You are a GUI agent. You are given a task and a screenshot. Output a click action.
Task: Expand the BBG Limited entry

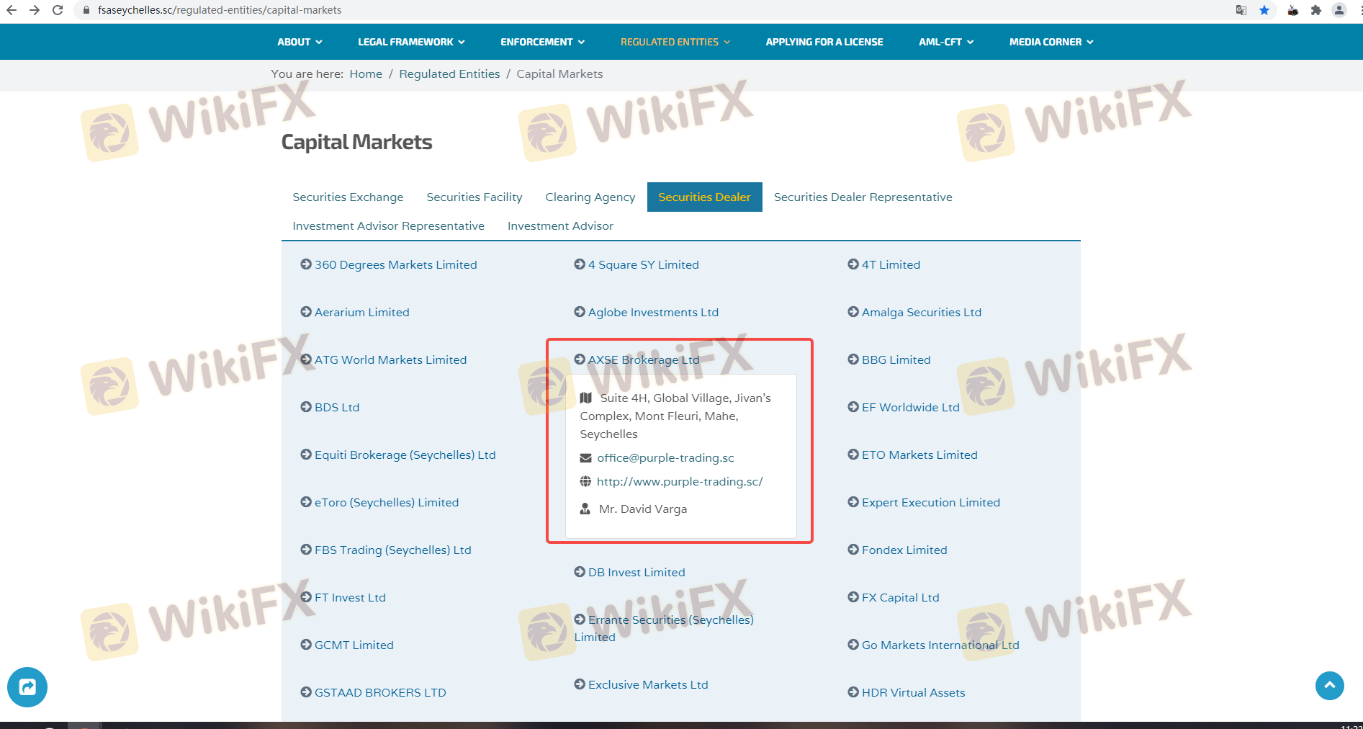click(x=896, y=359)
